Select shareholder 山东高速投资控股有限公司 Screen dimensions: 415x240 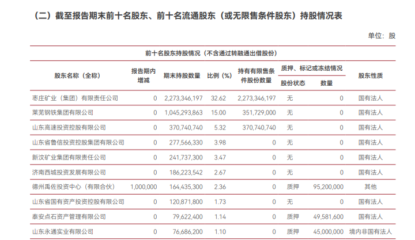pos(69,128)
